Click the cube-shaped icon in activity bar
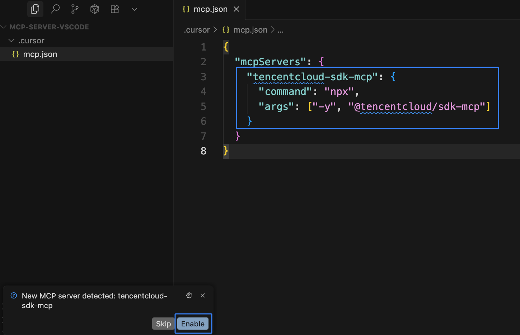 click(x=95, y=9)
